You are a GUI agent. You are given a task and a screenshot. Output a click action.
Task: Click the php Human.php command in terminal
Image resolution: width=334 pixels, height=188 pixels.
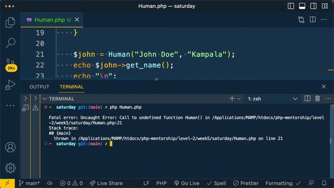tap(125, 107)
